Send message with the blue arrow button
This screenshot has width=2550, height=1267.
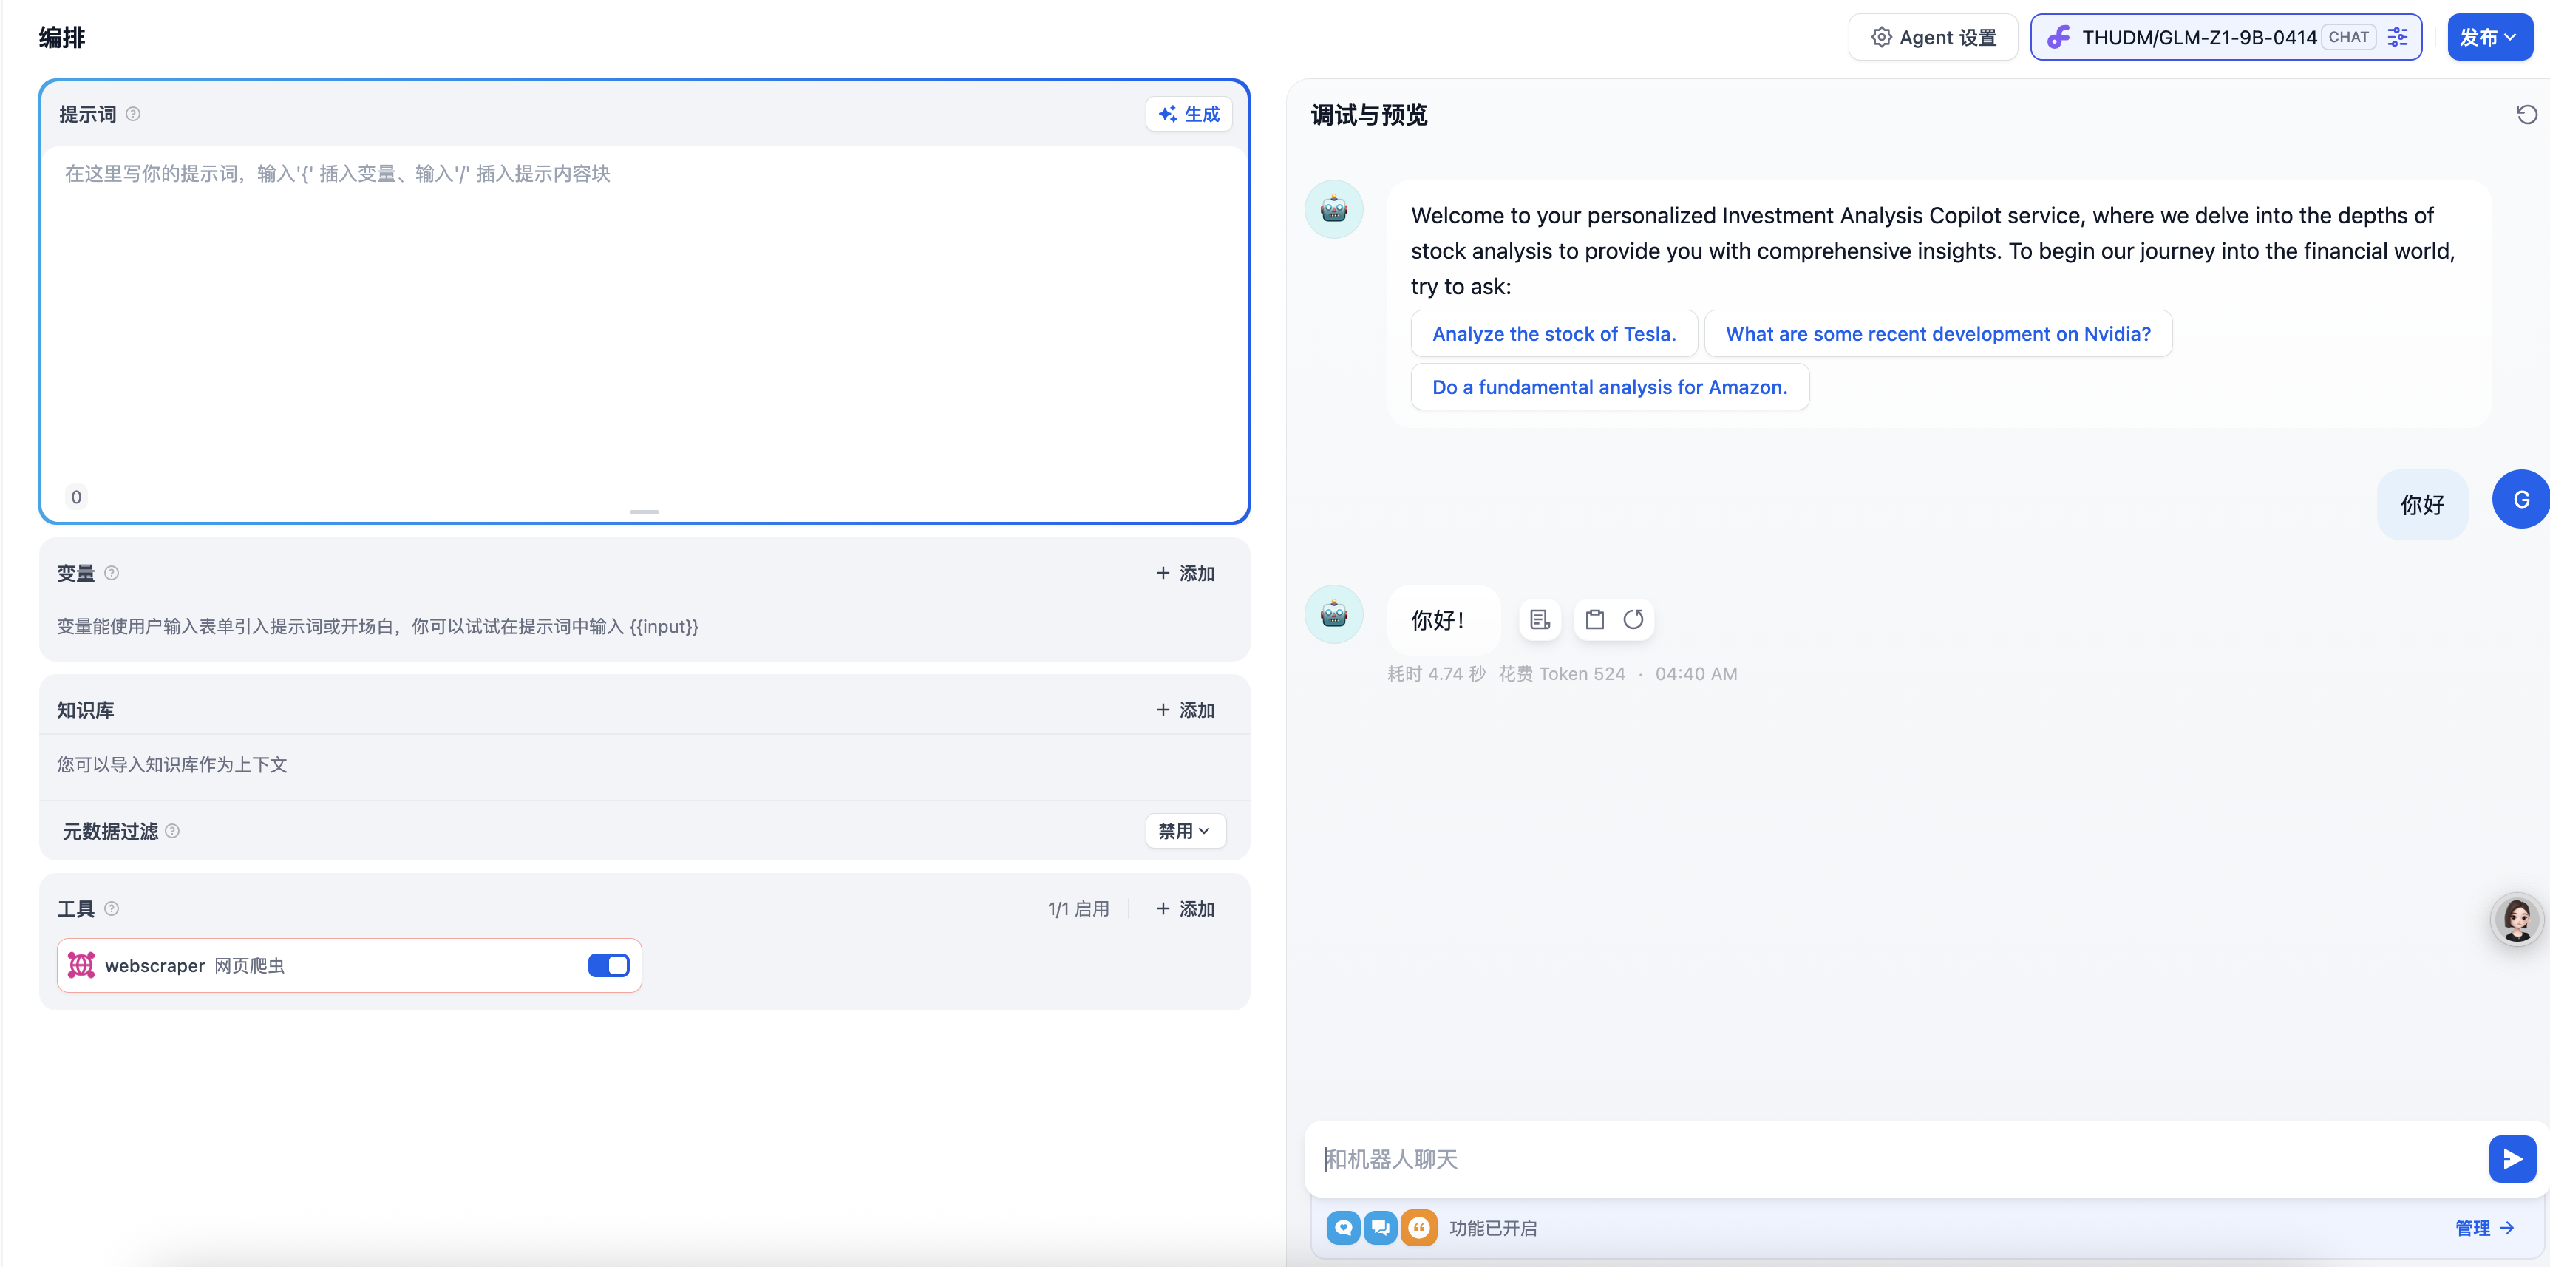coord(2512,1159)
